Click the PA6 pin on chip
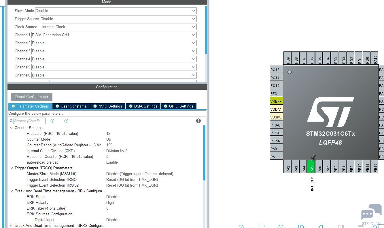 click(x=319, y=166)
